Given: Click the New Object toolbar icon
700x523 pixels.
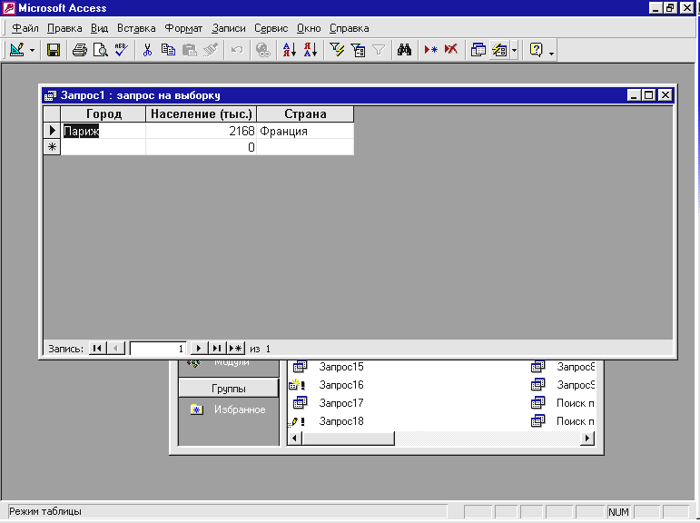Looking at the screenshot, I should click(499, 50).
